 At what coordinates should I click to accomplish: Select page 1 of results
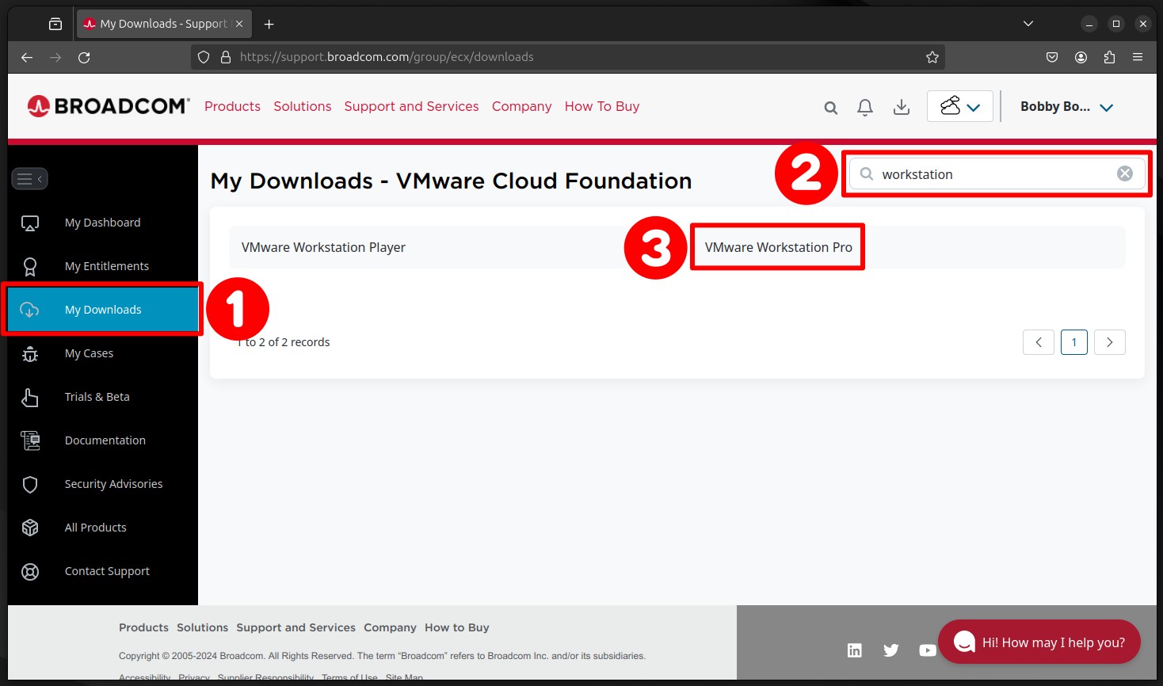coord(1074,342)
